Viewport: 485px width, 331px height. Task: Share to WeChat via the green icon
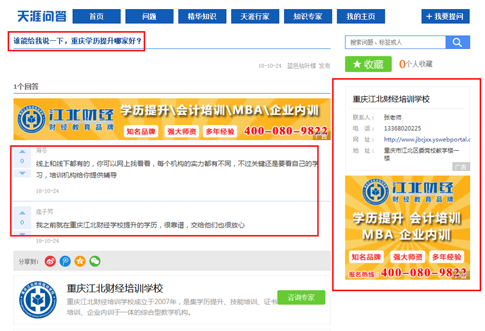pyautogui.click(x=95, y=262)
